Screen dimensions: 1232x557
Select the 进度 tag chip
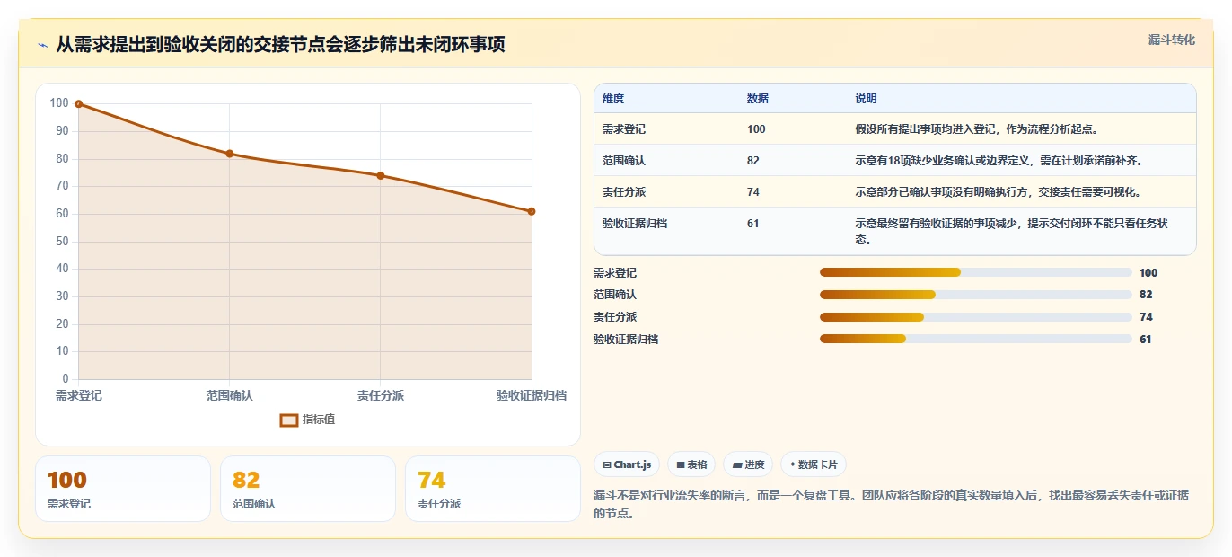click(748, 464)
